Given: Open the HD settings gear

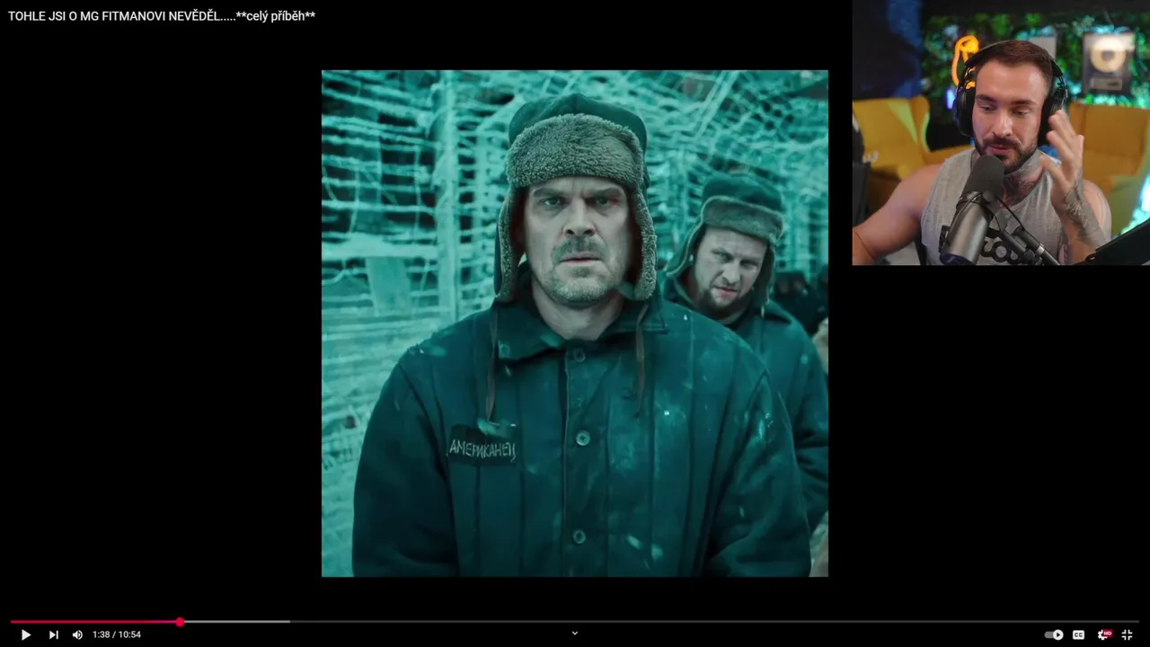Looking at the screenshot, I should coord(1103,634).
